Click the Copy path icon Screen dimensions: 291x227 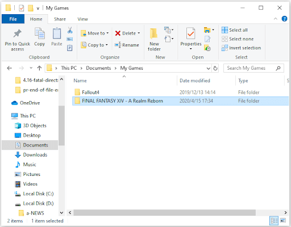pos(70,39)
